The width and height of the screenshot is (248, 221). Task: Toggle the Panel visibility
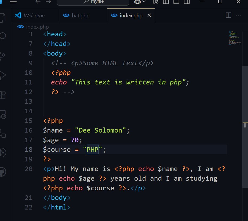click(176, 2)
